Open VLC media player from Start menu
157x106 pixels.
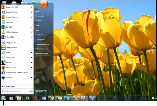(x=17, y=32)
